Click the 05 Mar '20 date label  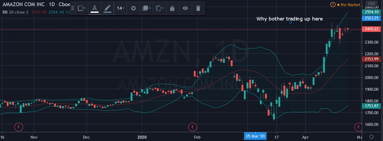click(255, 136)
